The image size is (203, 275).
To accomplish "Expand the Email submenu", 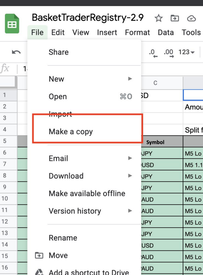I will [x=84, y=158].
